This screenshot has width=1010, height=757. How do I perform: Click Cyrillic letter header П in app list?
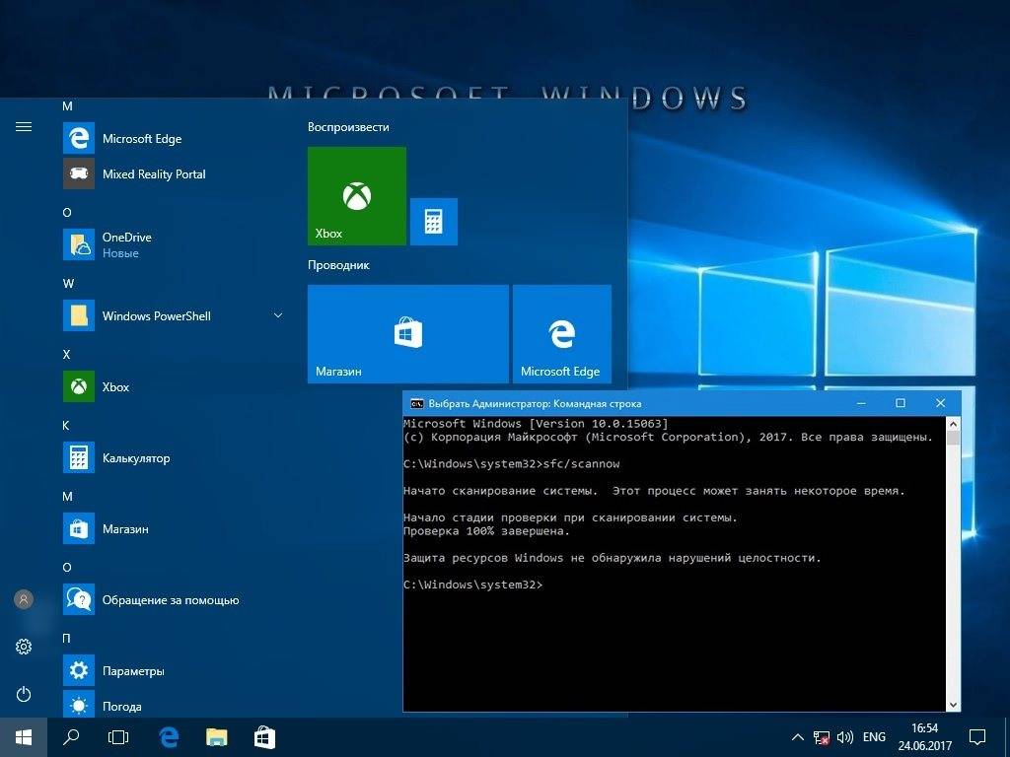pos(66,638)
